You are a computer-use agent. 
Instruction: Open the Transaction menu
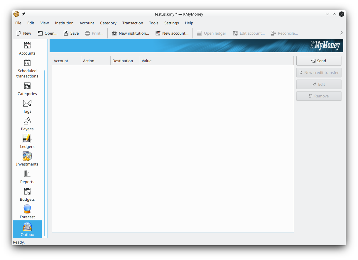tap(133, 23)
